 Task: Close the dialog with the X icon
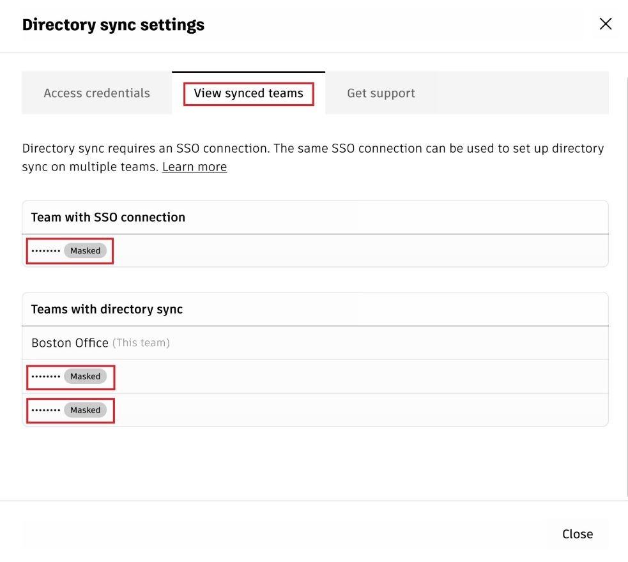tap(605, 24)
